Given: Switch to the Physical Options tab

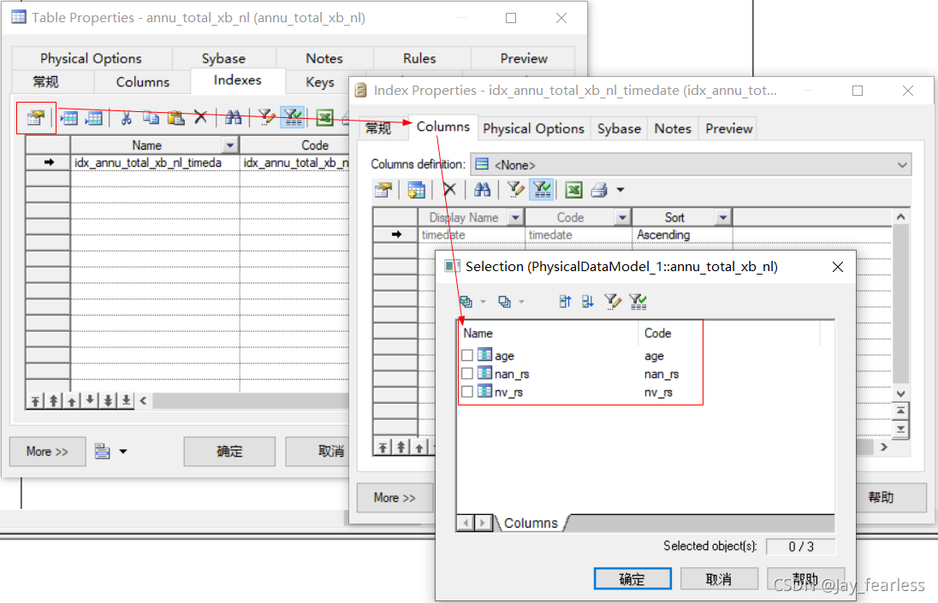Looking at the screenshot, I should coord(533,127).
